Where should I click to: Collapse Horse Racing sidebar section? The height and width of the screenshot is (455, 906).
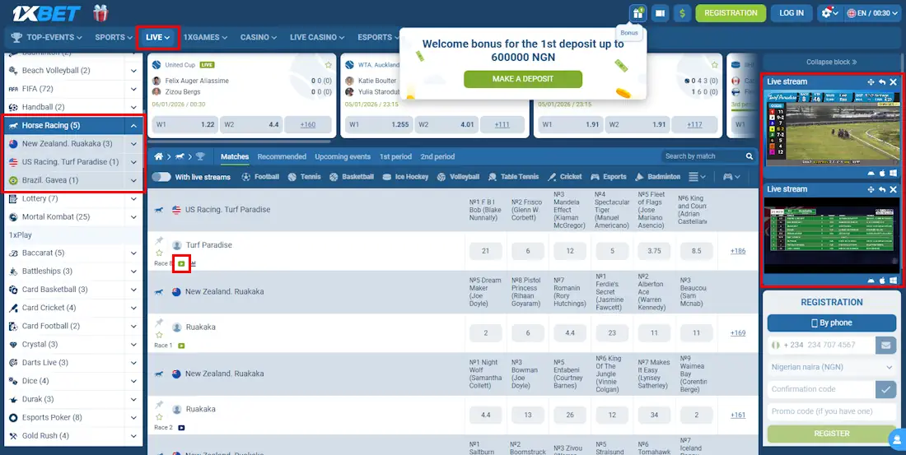click(133, 125)
